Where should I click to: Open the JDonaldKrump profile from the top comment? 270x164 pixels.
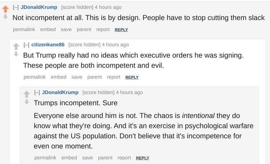[39, 7]
